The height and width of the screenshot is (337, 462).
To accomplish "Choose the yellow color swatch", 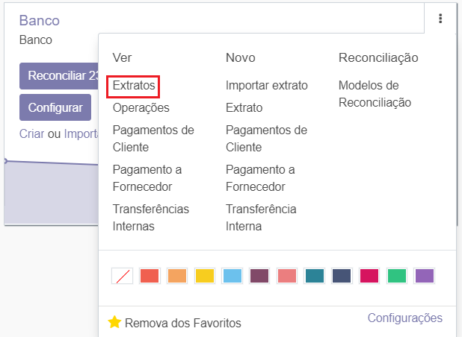I will tap(205, 276).
